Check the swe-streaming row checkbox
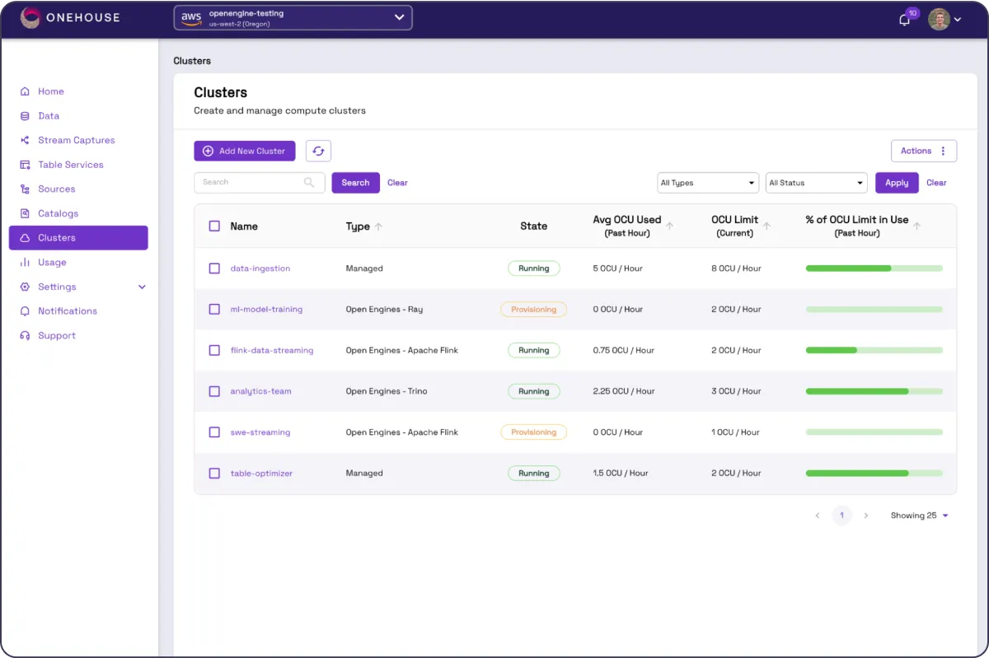The width and height of the screenshot is (989, 658). (x=214, y=432)
